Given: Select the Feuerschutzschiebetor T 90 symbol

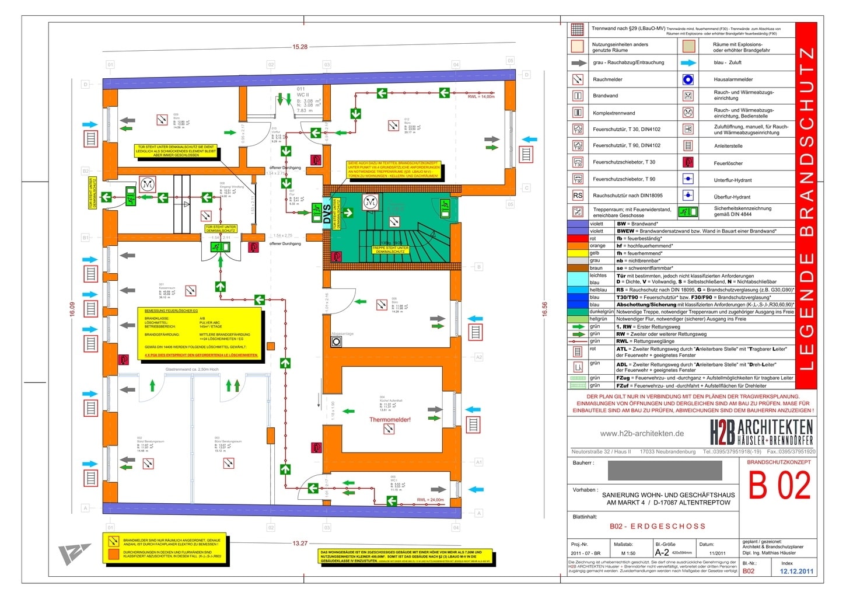Looking at the screenshot, I should pos(578,179).
